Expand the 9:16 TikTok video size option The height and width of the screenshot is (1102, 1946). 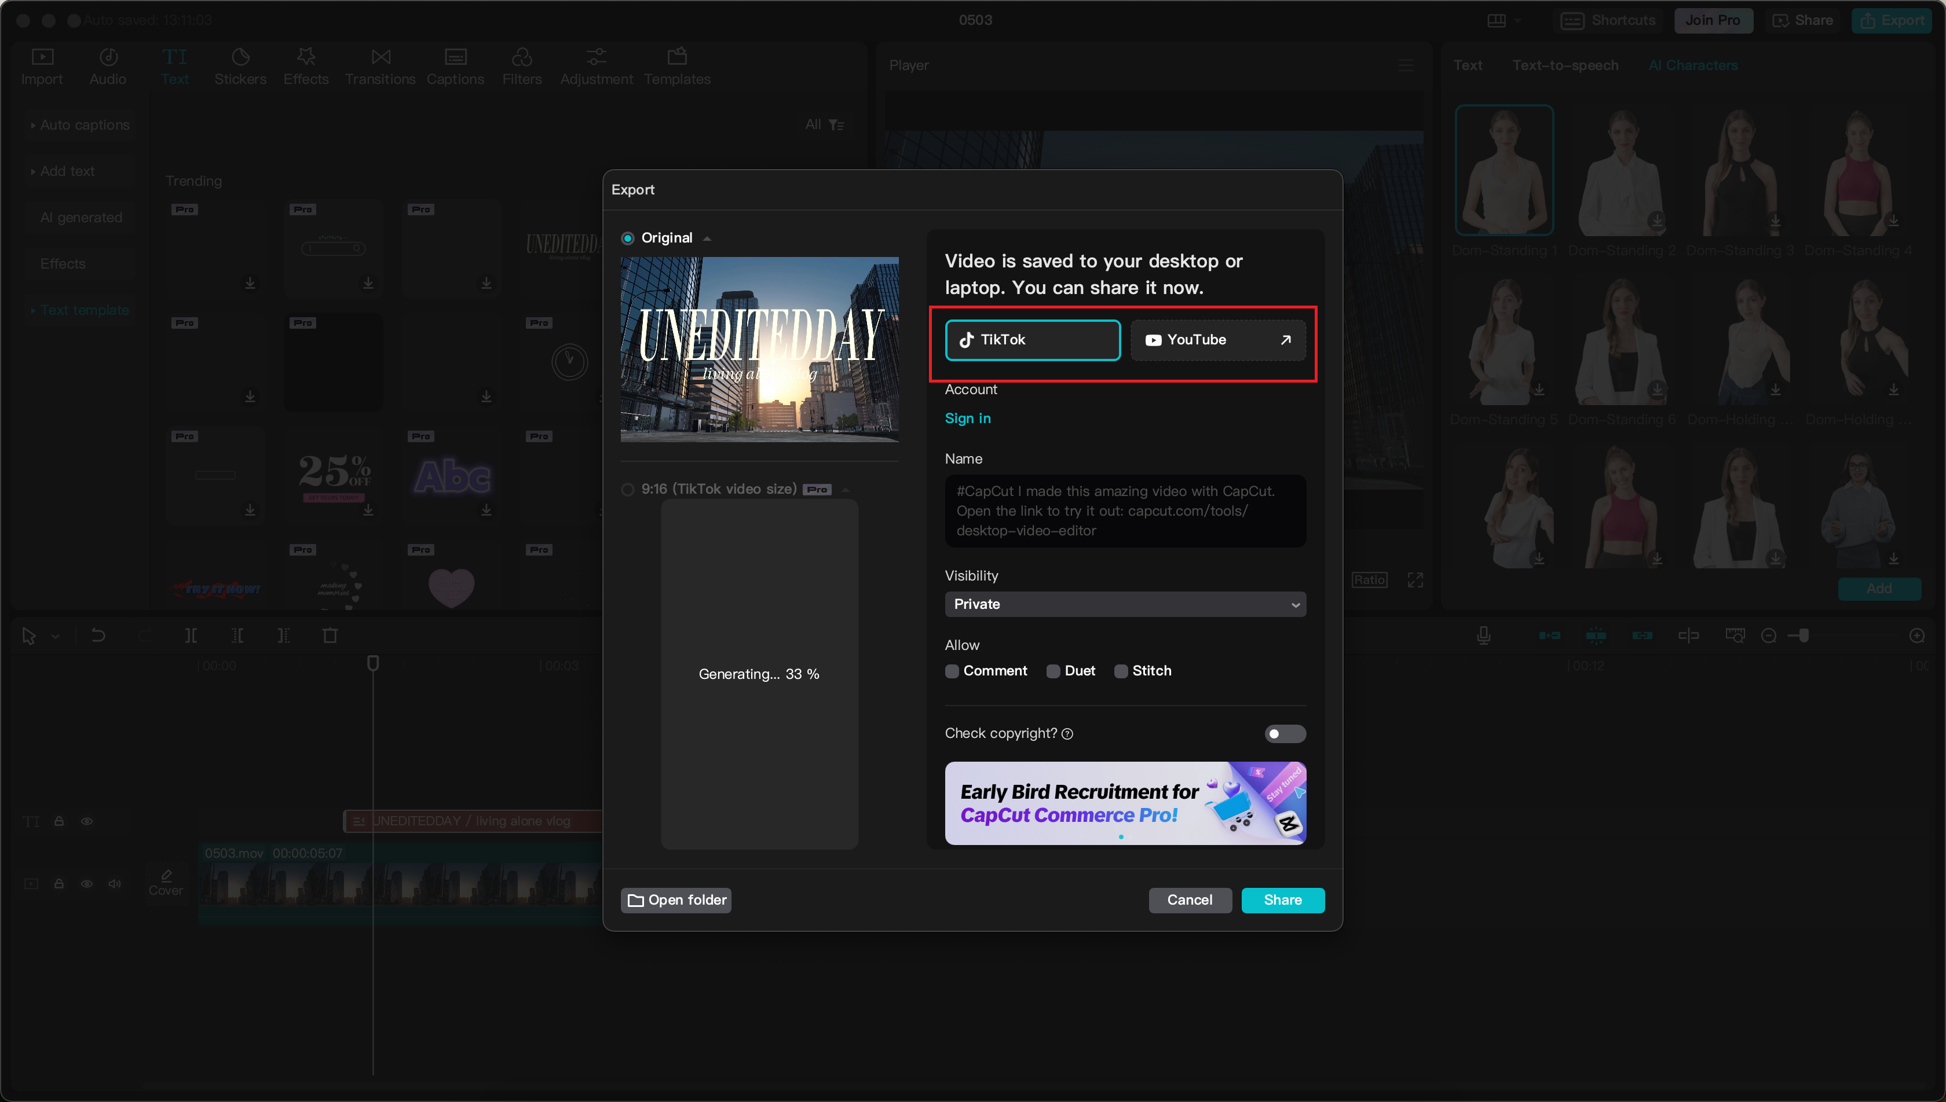pyautogui.click(x=850, y=490)
